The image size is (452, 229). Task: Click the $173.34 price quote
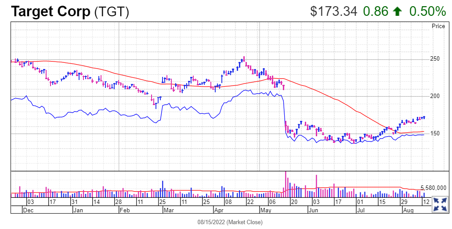point(333,11)
